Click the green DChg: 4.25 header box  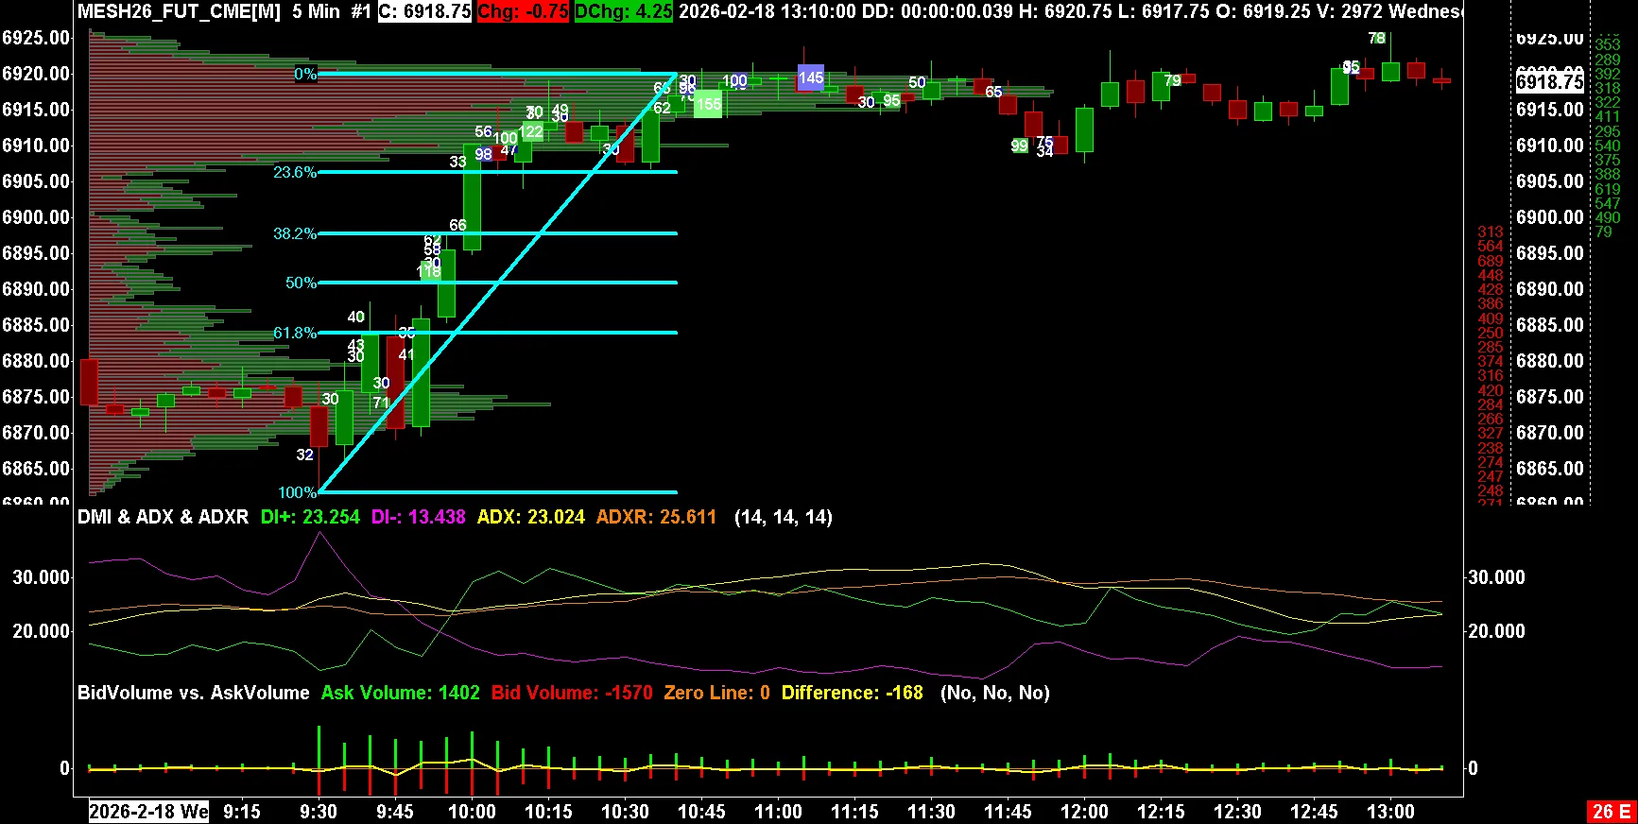coord(624,11)
